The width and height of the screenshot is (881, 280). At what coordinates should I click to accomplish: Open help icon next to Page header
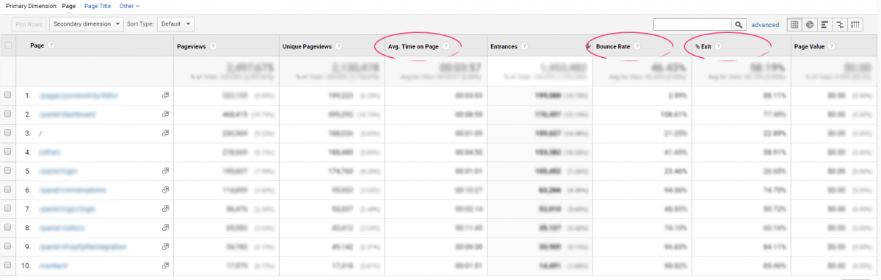pyautogui.click(x=52, y=45)
